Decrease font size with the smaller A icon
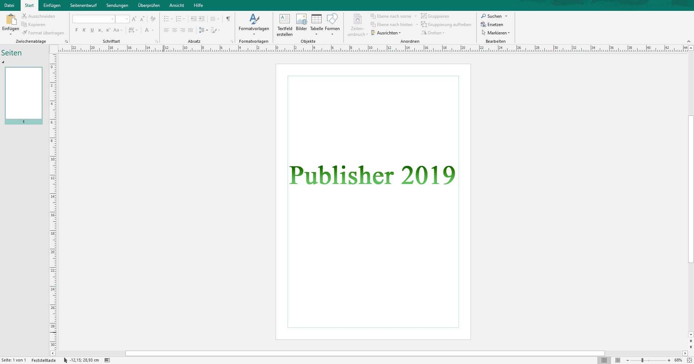Image resolution: width=694 pixels, height=364 pixels. click(x=142, y=19)
